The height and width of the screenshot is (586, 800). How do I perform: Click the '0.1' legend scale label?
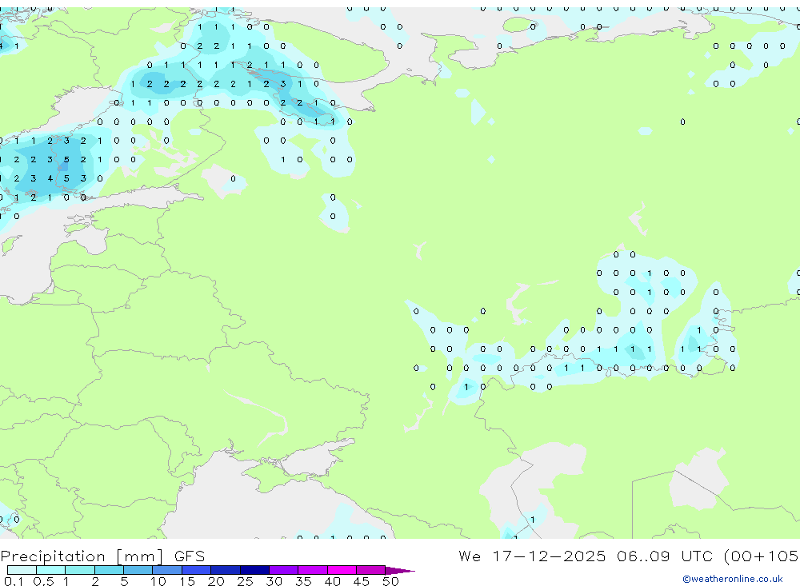coord(14,581)
